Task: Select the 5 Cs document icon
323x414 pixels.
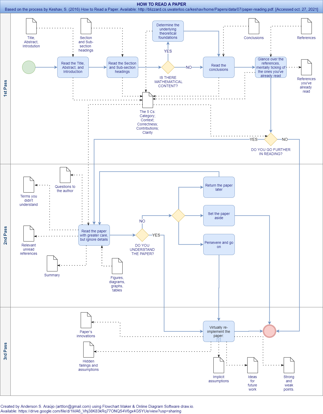Action: click(x=148, y=100)
